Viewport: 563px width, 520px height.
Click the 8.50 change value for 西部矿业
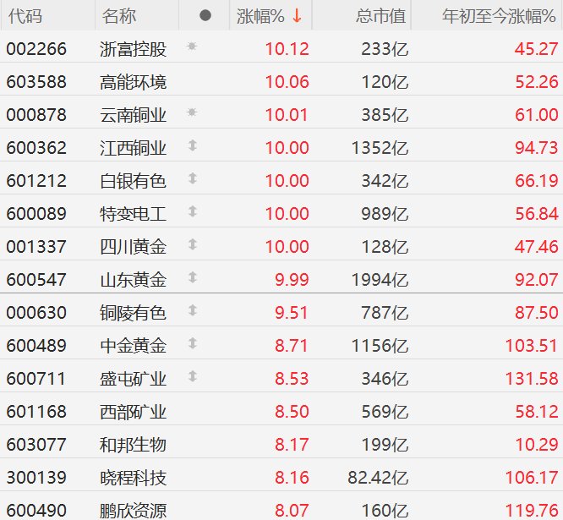click(292, 412)
